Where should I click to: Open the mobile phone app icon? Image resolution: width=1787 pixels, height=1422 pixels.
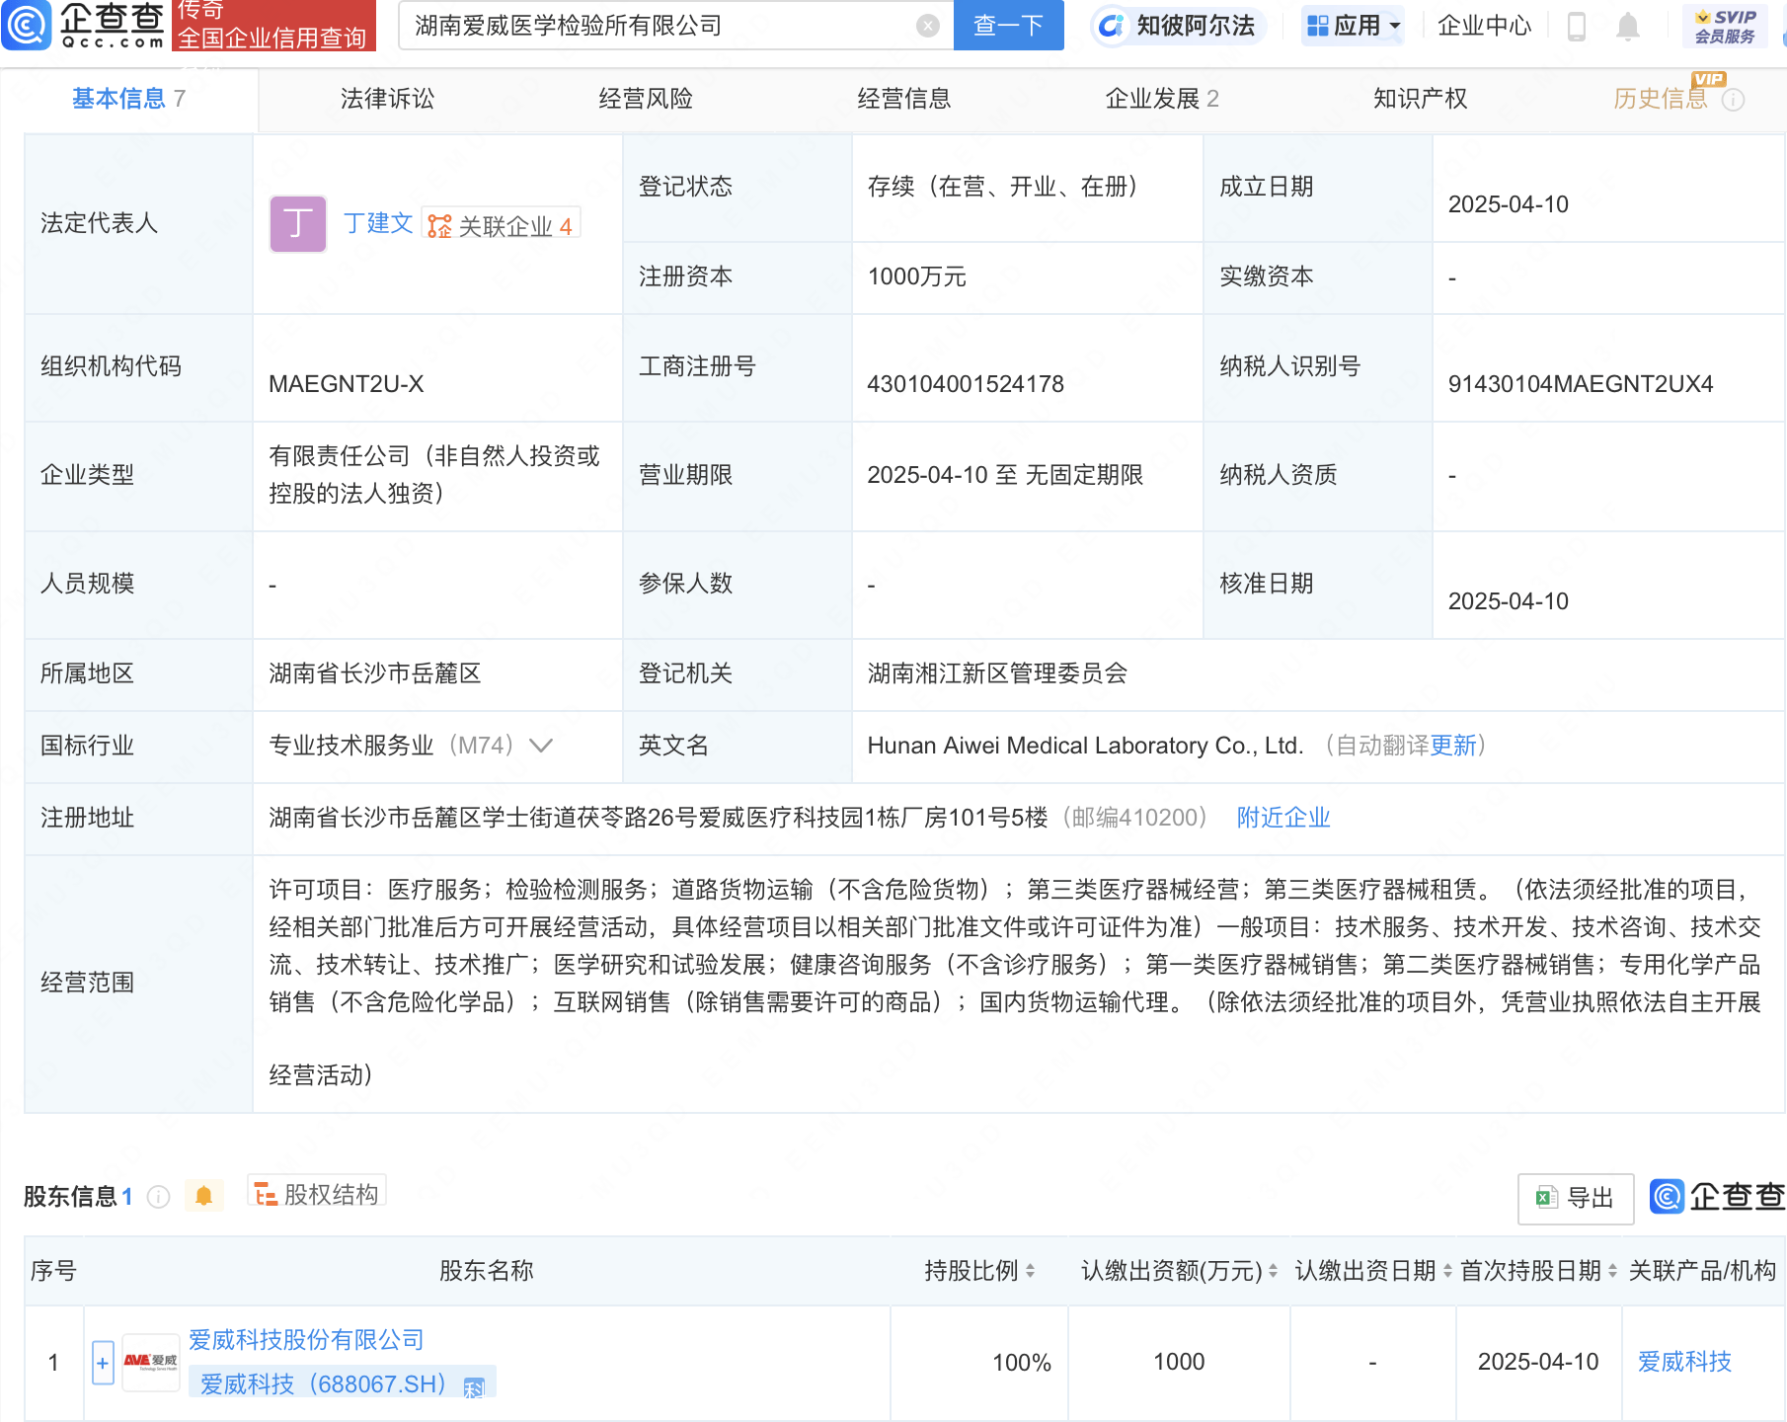coord(1577,26)
